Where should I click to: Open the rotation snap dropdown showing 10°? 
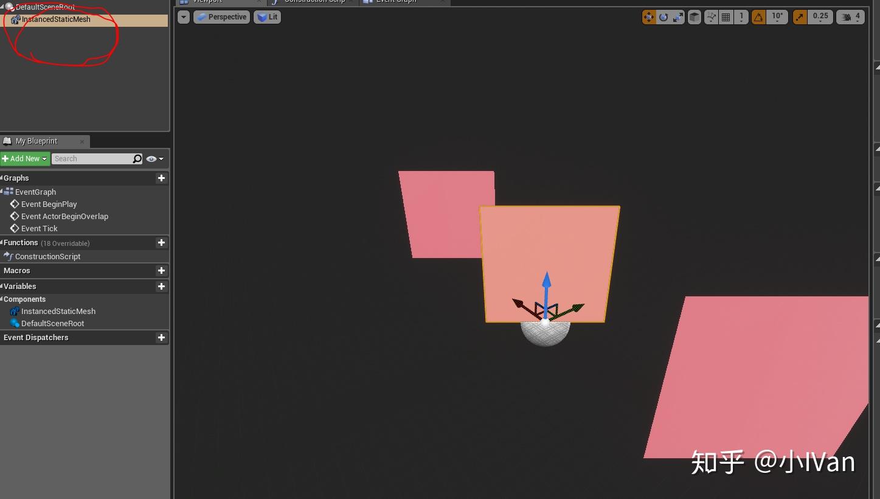pyautogui.click(x=777, y=17)
